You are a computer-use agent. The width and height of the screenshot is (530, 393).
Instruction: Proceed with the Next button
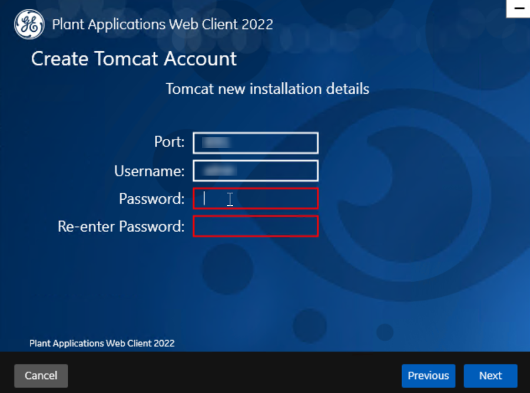[491, 376]
